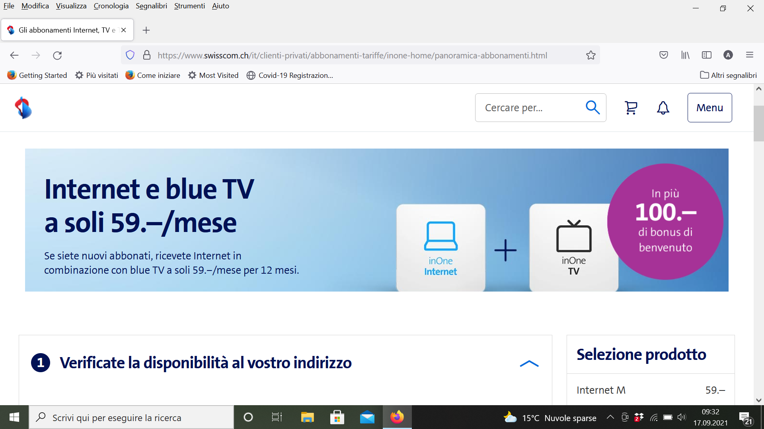The image size is (764, 429).
Task: Save page to Pocket
Action: [x=664, y=55]
